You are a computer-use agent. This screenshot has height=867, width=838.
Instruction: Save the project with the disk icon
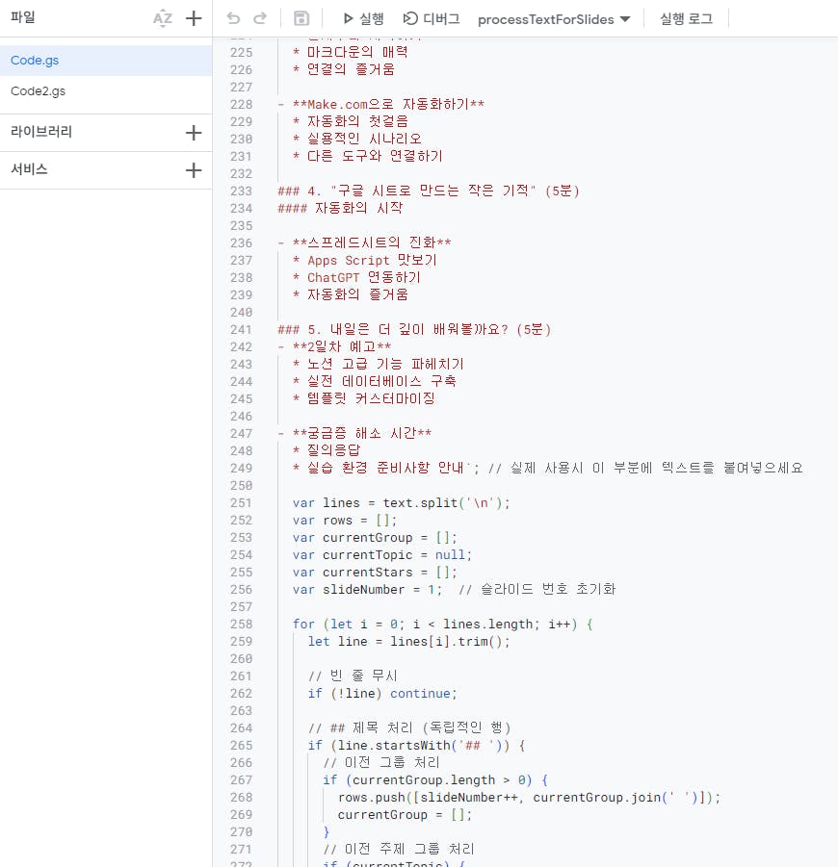[301, 19]
